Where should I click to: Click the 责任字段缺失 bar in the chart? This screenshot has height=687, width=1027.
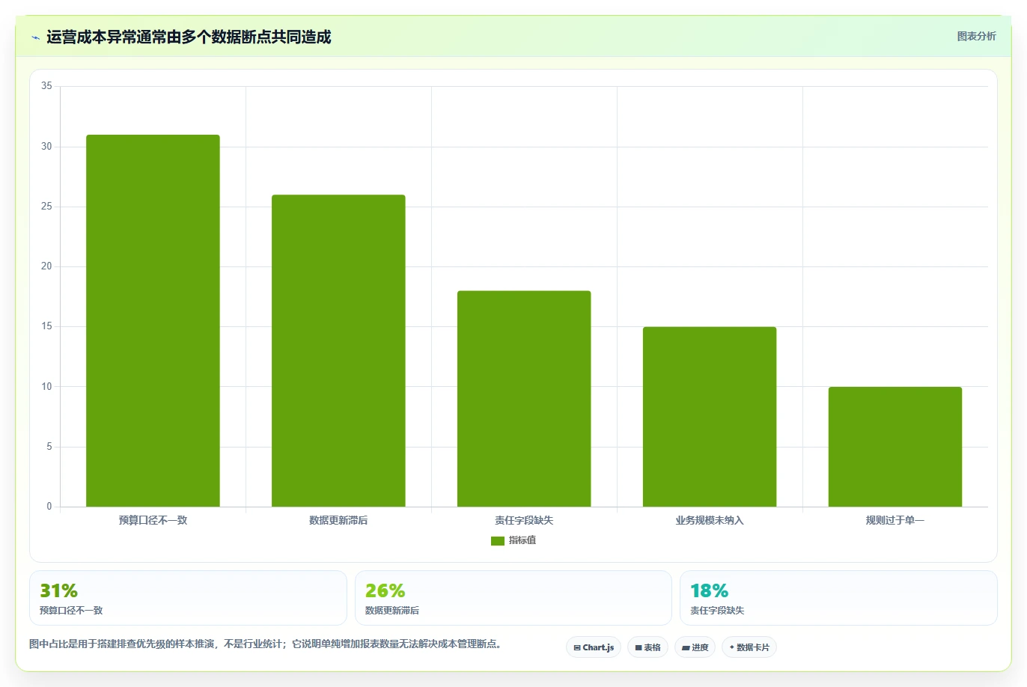coord(524,398)
